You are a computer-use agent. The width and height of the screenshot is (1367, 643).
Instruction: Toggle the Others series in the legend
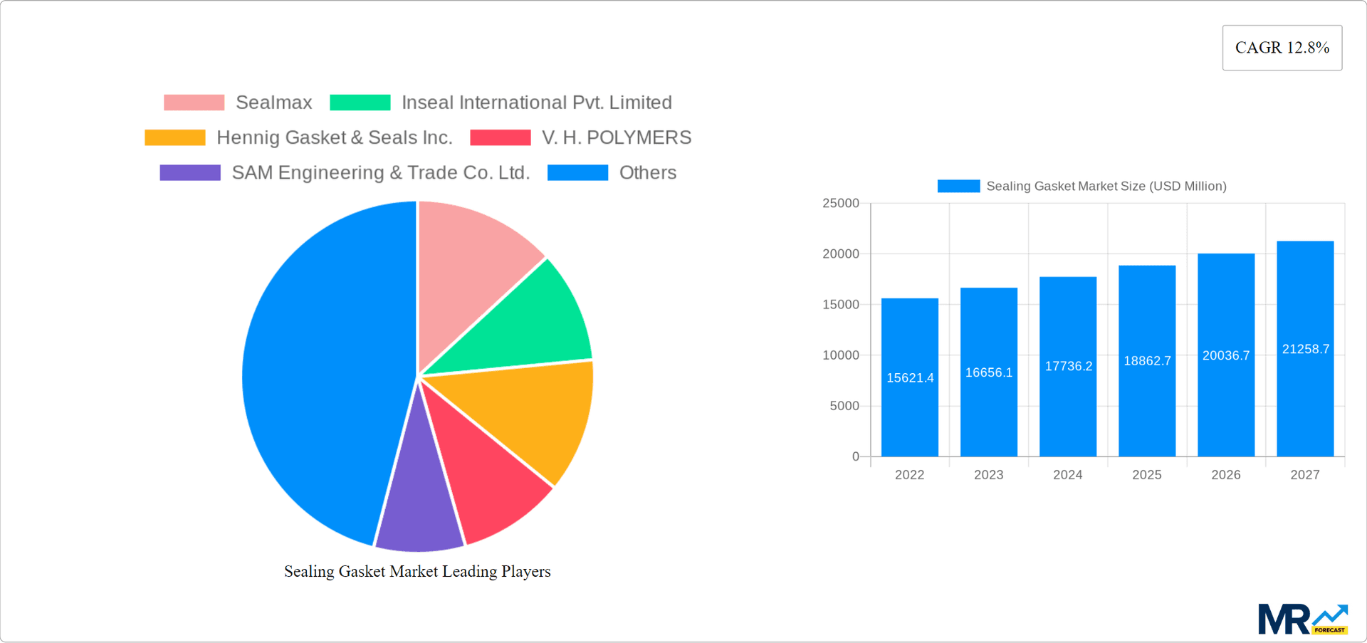(646, 172)
